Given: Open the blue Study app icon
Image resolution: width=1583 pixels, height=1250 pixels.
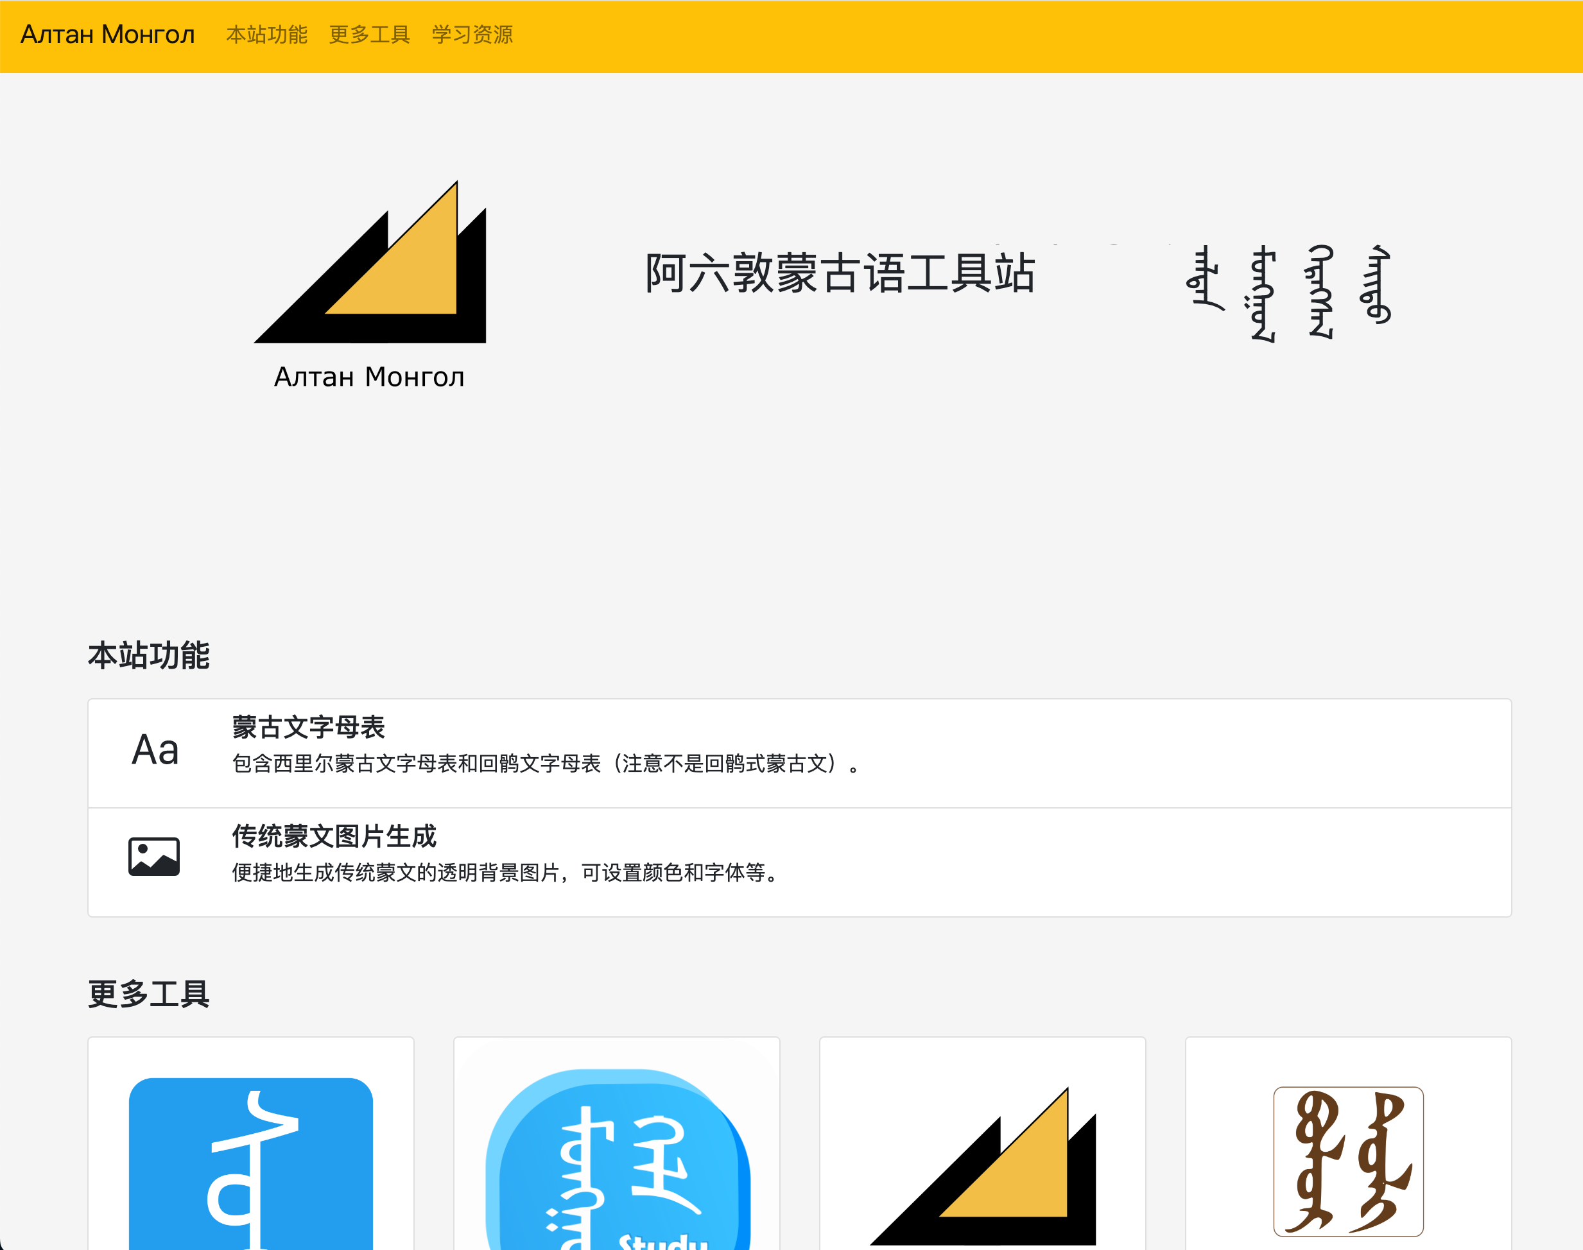Looking at the screenshot, I should pos(618,1163).
